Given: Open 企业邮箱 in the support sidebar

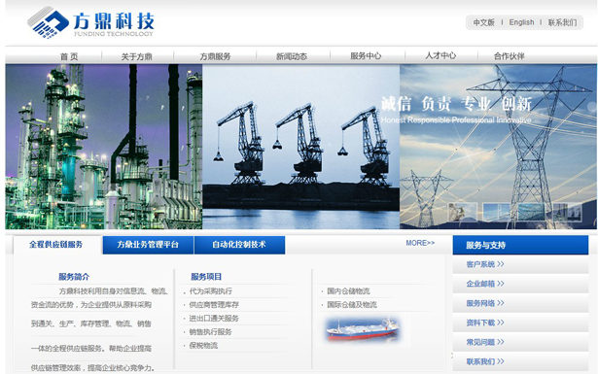Looking at the screenshot, I should pyautogui.click(x=485, y=284).
